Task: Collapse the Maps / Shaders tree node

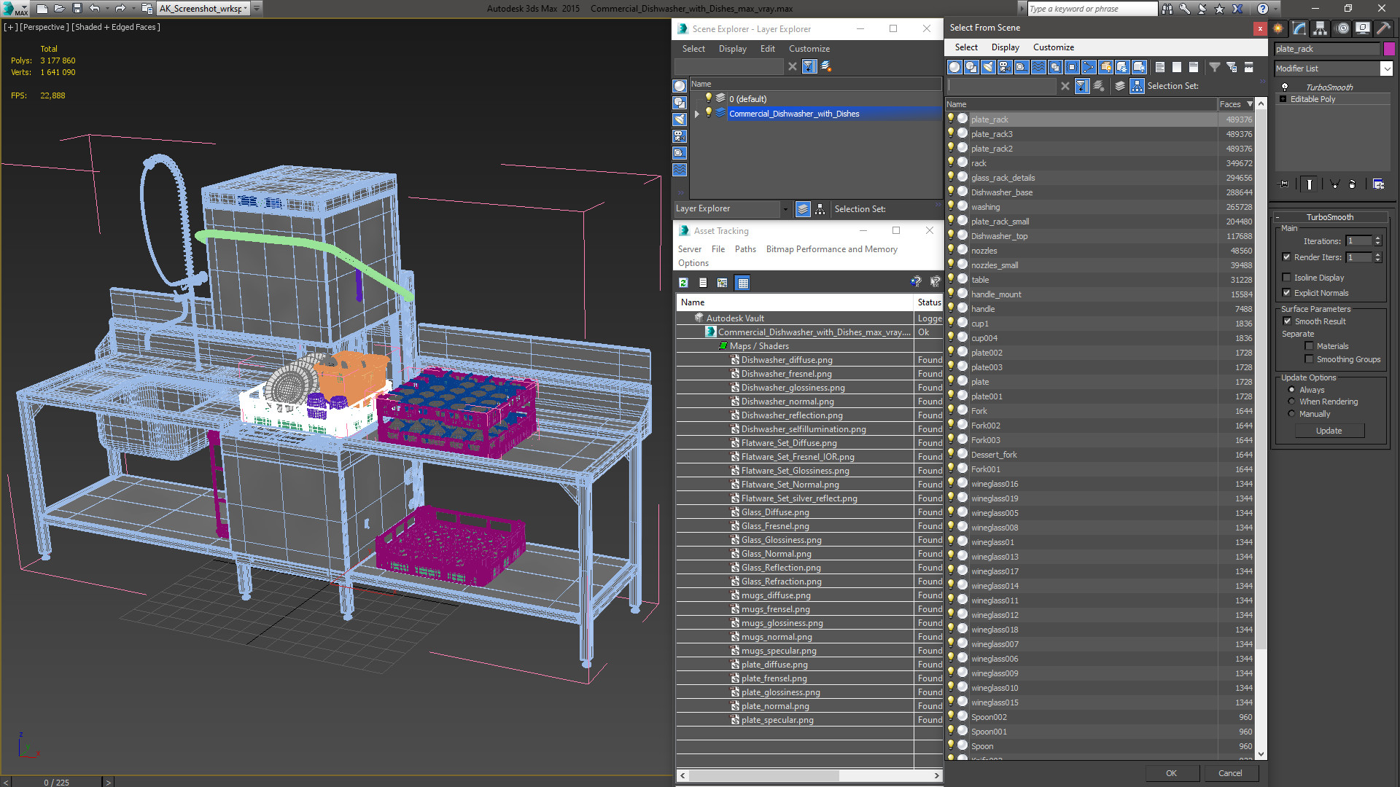Action: 723,346
